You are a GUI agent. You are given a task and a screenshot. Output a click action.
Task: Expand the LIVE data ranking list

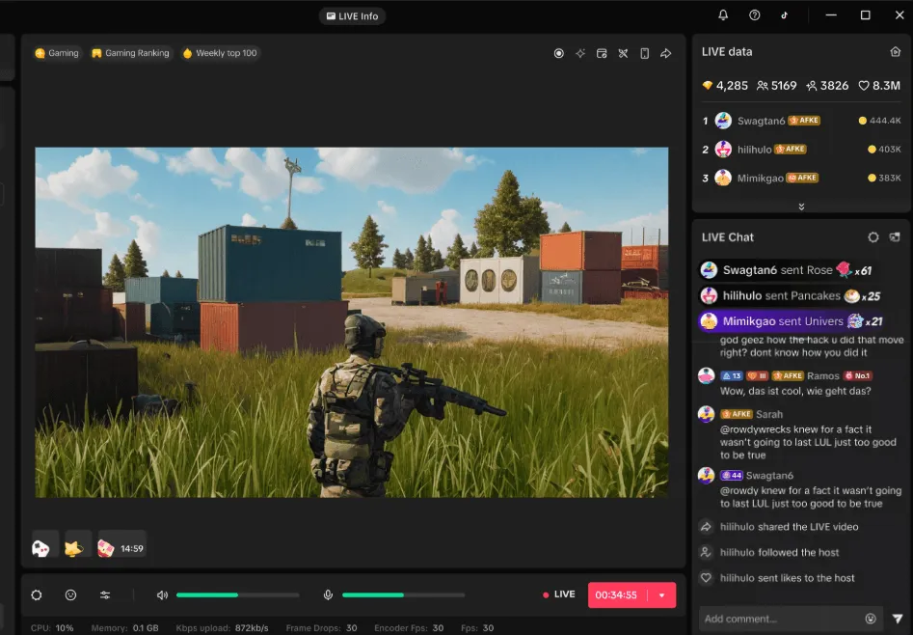(x=801, y=207)
